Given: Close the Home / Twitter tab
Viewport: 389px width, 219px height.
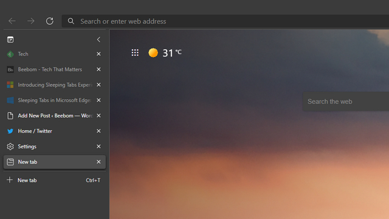Looking at the screenshot, I should coord(98,131).
